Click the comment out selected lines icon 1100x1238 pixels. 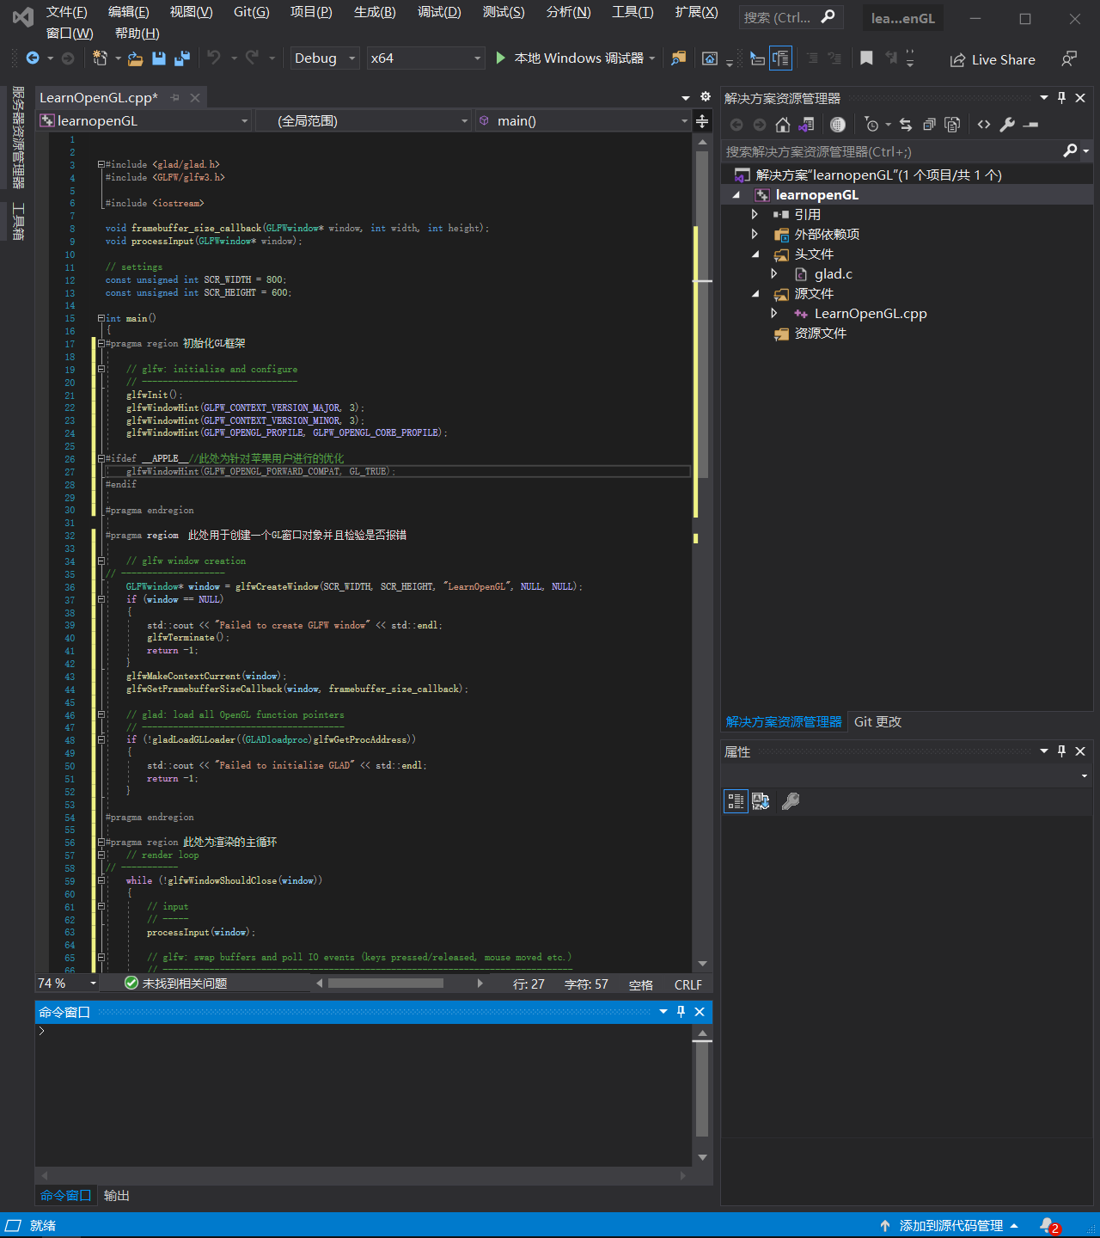pos(812,58)
